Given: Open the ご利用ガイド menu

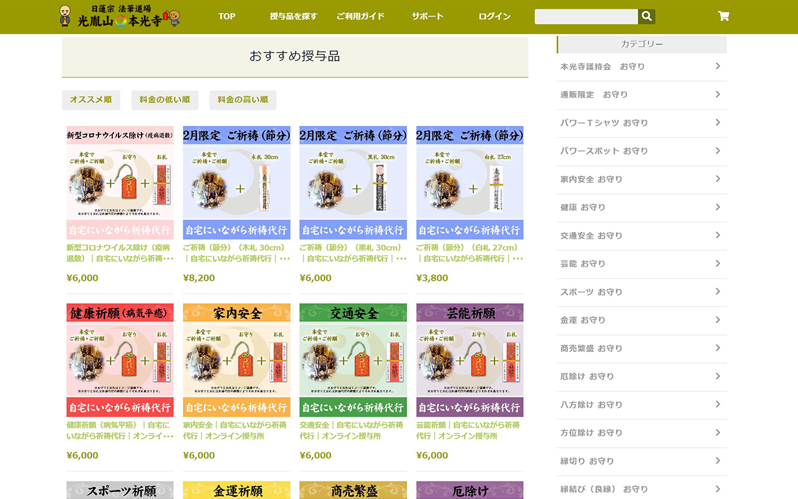Looking at the screenshot, I should click(x=360, y=17).
